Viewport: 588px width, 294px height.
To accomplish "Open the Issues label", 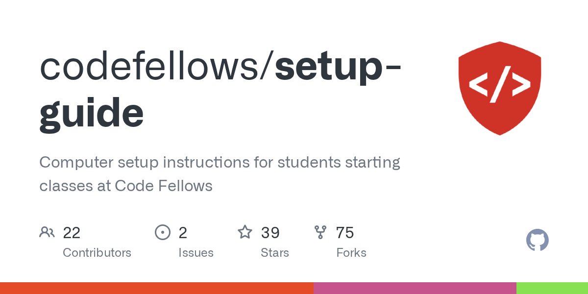I will [x=196, y=253].
